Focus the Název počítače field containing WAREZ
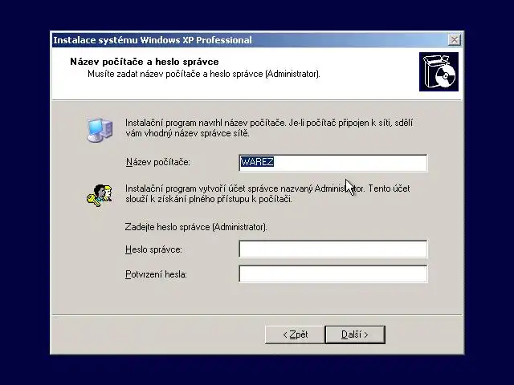This screenshot has width=514, height=385. (x=333, y=163)
